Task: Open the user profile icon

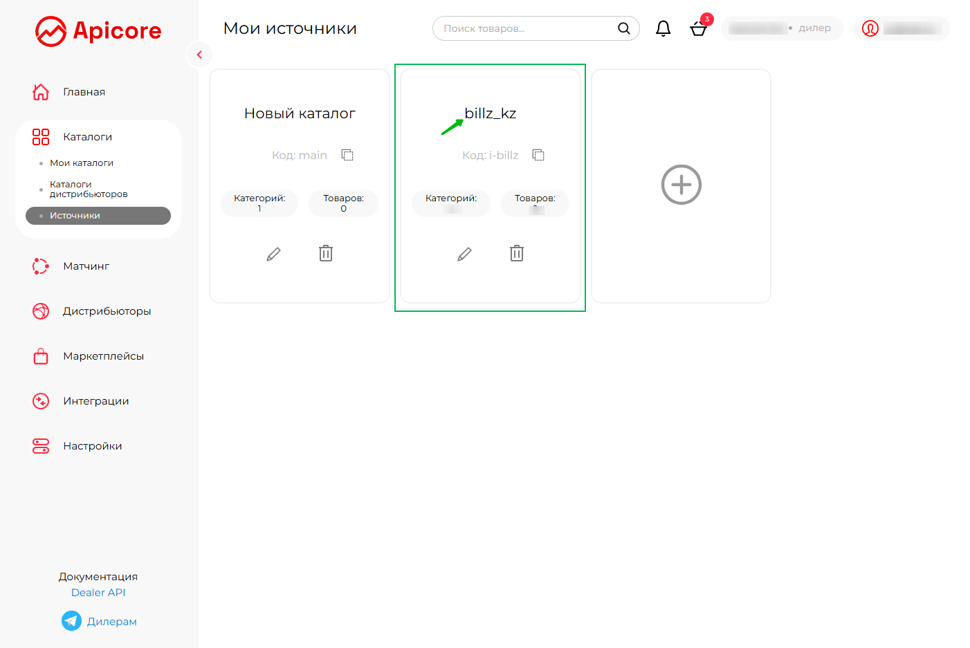Action: tap(870, 28)
